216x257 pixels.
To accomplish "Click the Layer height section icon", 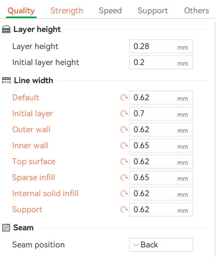I will (6, 29).
